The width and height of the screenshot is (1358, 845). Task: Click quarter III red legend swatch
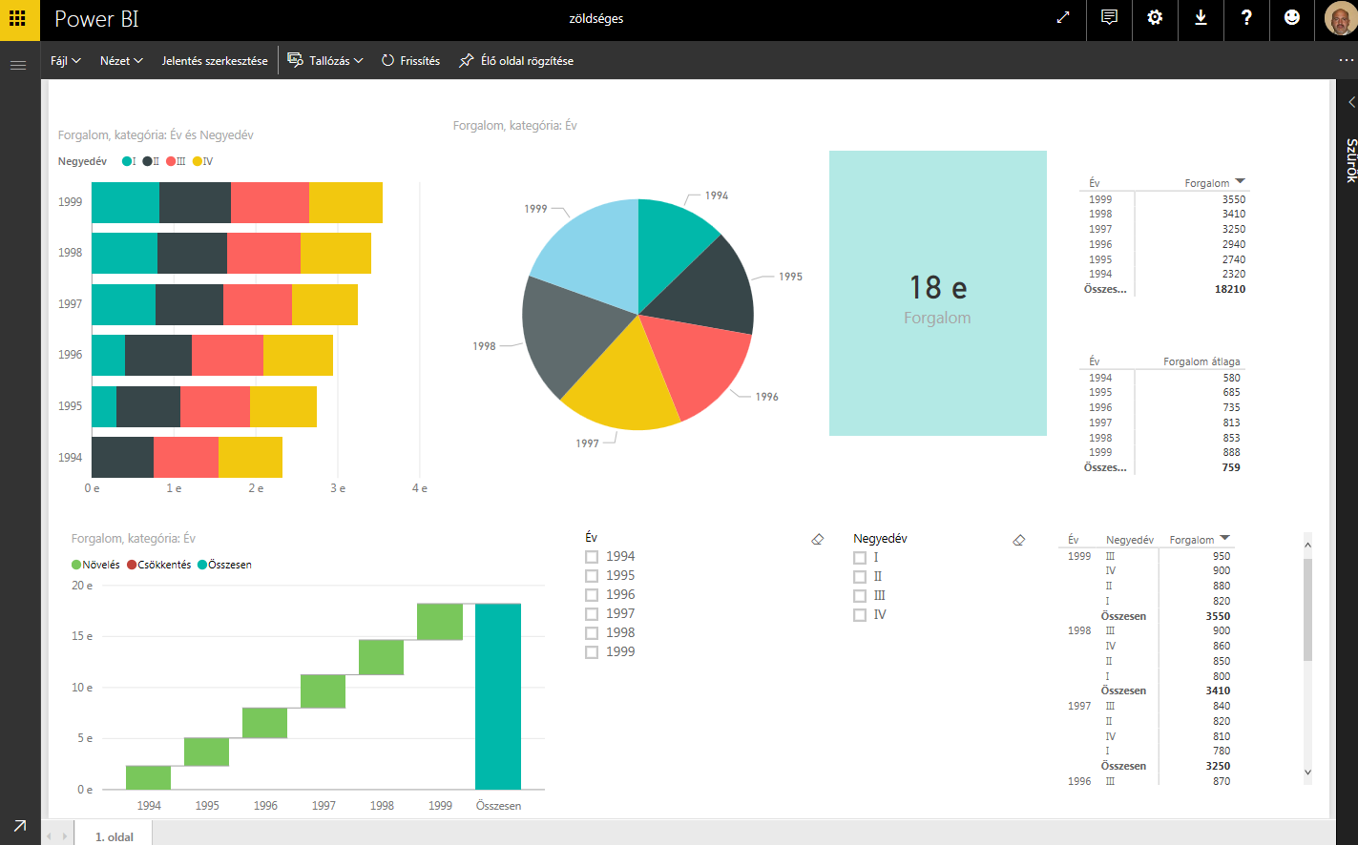click(x=171, y=161)
